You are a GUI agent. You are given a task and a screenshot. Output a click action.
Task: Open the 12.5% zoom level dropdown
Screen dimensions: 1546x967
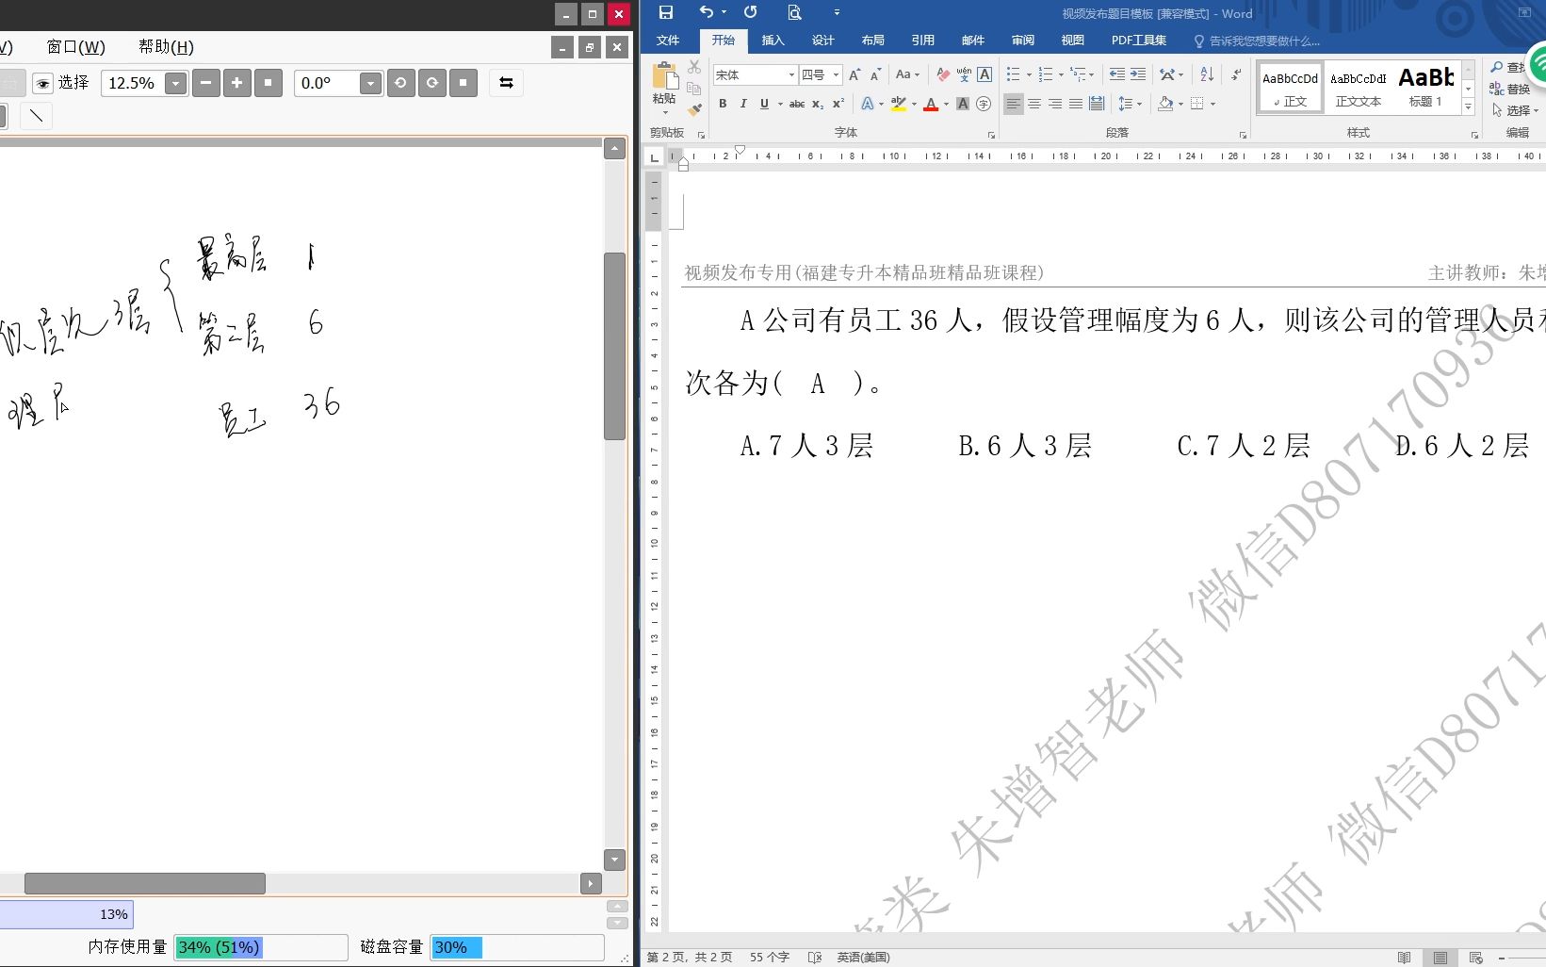[x=174, y=83]
